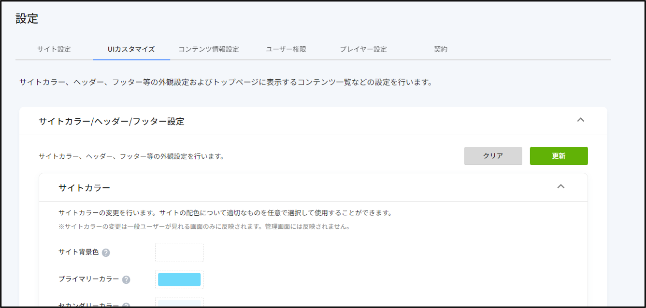
Task: Switch to コンテンツ情報設定 tab
Action: pos(209,49)
